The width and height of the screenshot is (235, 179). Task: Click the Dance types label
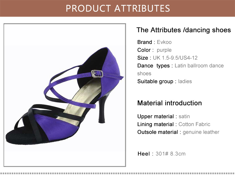click(x=153, y=66)
